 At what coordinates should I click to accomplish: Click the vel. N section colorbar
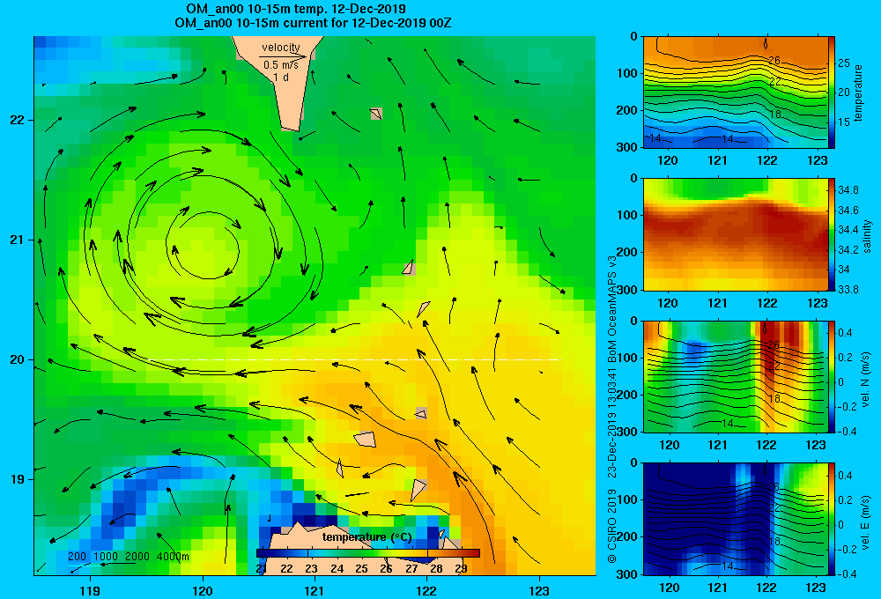pos(832,376)
